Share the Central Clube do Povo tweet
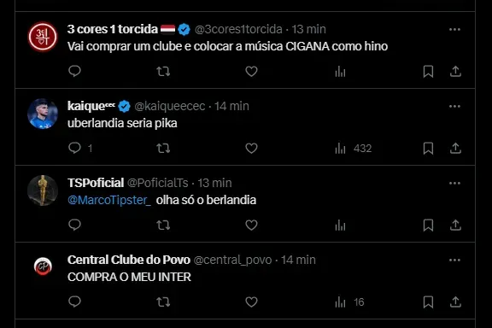 tap(455, 302)
